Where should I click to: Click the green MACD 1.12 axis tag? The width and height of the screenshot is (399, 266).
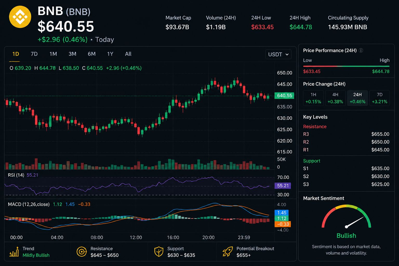(x=282, y=218)
